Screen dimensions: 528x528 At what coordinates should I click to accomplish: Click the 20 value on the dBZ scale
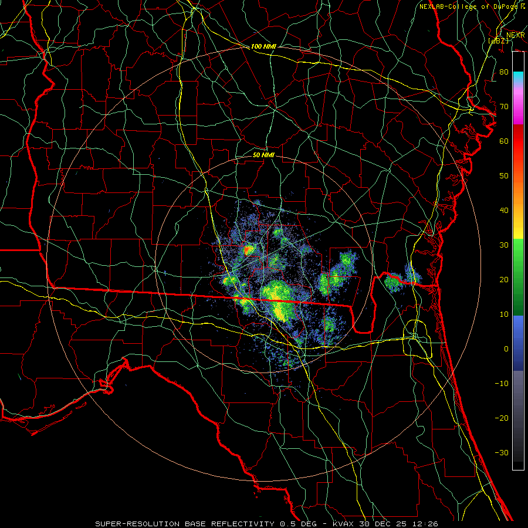coord(504,280)
